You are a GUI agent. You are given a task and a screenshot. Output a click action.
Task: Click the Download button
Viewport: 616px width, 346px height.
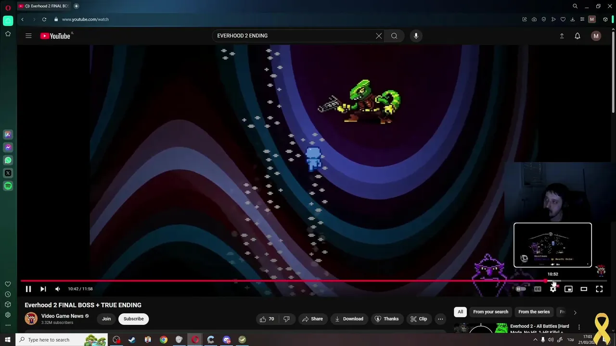click(x=349, y=319)
